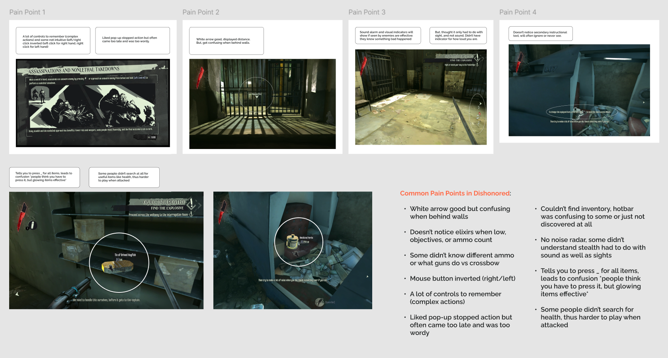This screenshot has width=668, height=358.
Task: Select the Pain Point 4 frame label
Action: (518, 12)
